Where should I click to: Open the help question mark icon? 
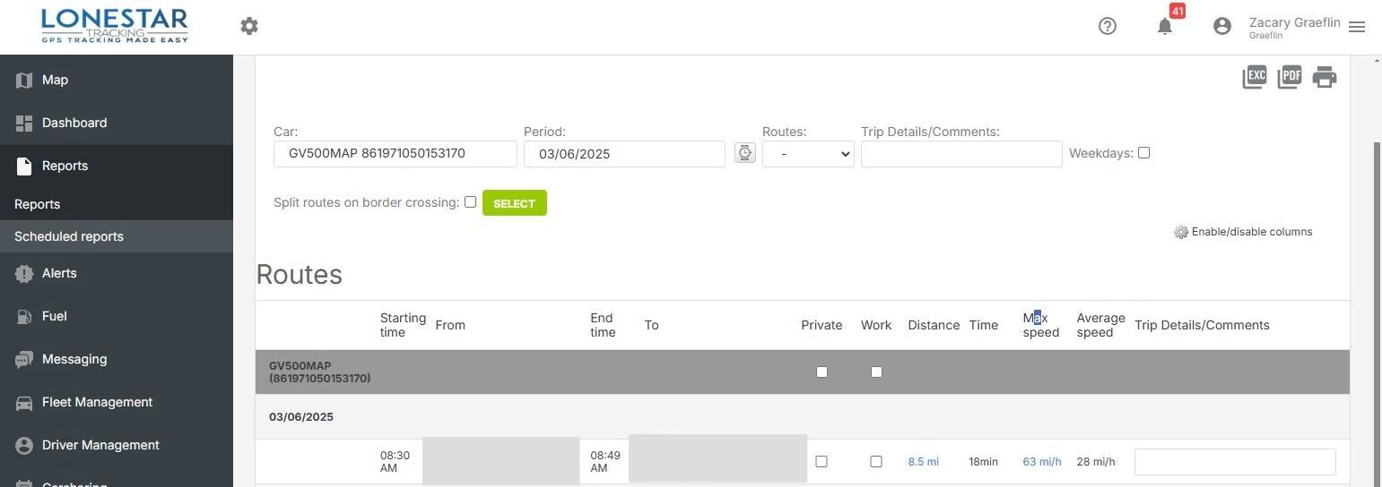point(1108,26)
